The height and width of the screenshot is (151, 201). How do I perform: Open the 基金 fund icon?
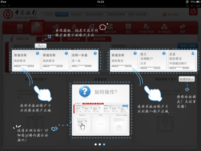[128, 28]
